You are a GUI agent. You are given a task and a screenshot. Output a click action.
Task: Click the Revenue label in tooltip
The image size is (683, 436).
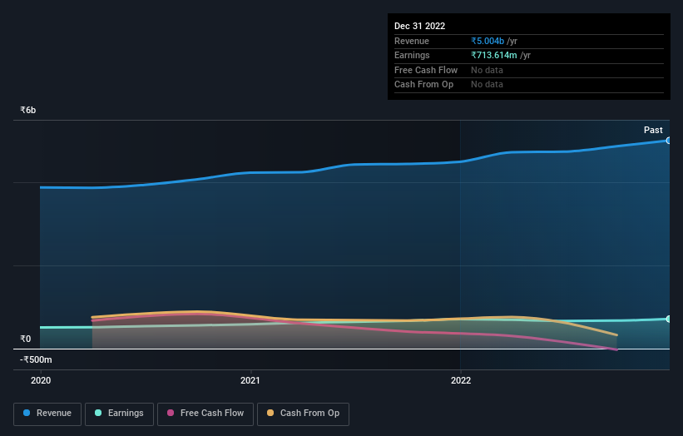coord(412,41)
